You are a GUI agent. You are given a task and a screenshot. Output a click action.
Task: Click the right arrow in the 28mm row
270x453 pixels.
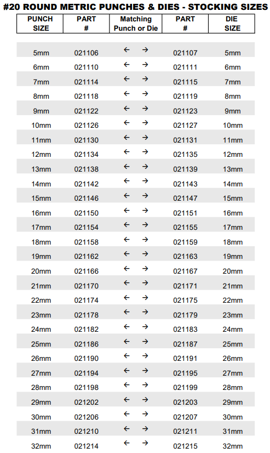[145, 385]
